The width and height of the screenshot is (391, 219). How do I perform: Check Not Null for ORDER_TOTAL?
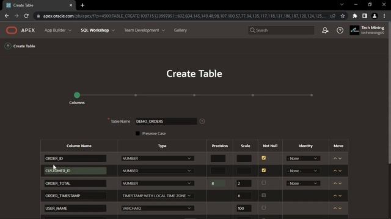[263, 182]
